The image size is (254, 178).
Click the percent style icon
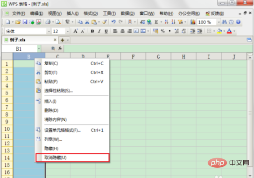pyautogui.click(x=162, y=31)
